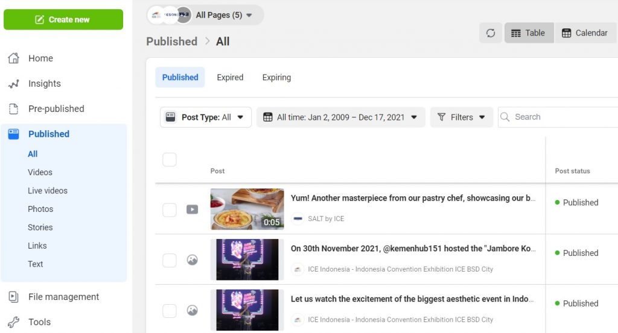Screen dimensions: 618x333
Task: Check the box for the Jambore Ko post
Action: pos(170,260)
